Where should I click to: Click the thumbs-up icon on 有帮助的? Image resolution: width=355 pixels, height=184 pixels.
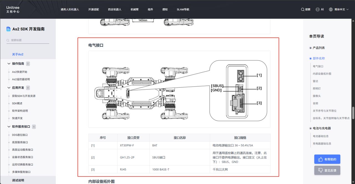(320, 159)
